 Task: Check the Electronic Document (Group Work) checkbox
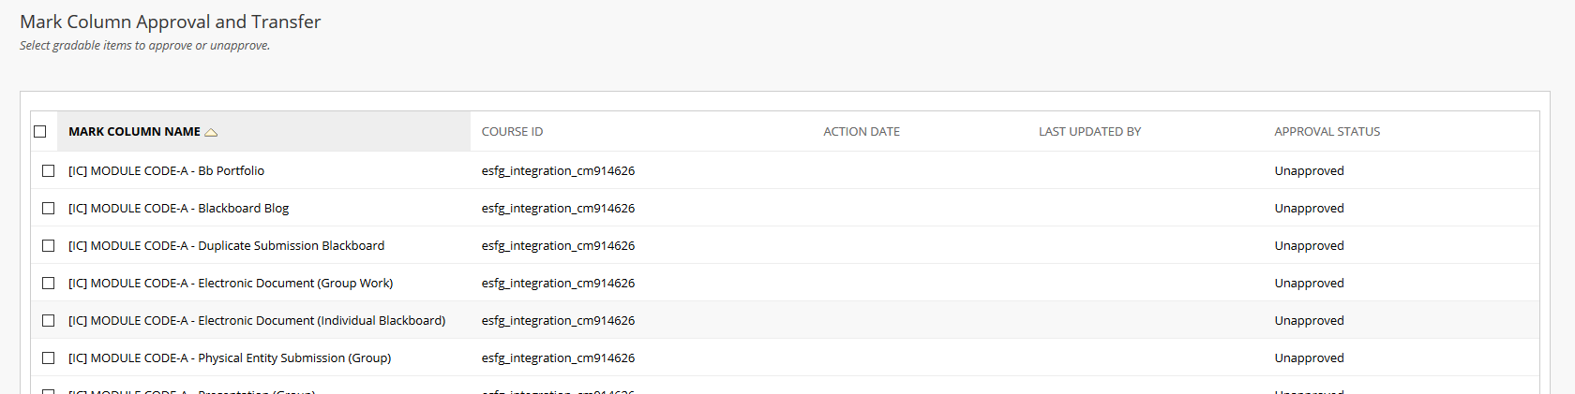click(x=49, y=284)
